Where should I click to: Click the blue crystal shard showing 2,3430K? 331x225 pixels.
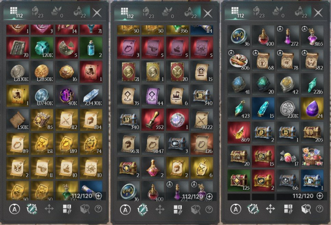(91, 96)
